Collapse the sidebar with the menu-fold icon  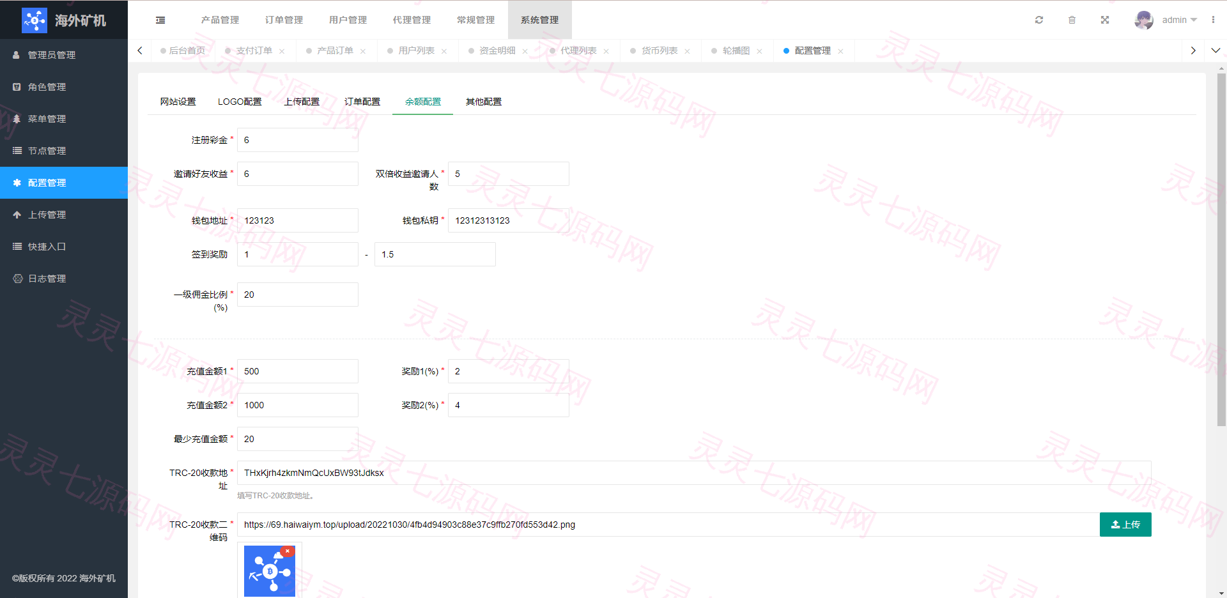click(160, 20)
